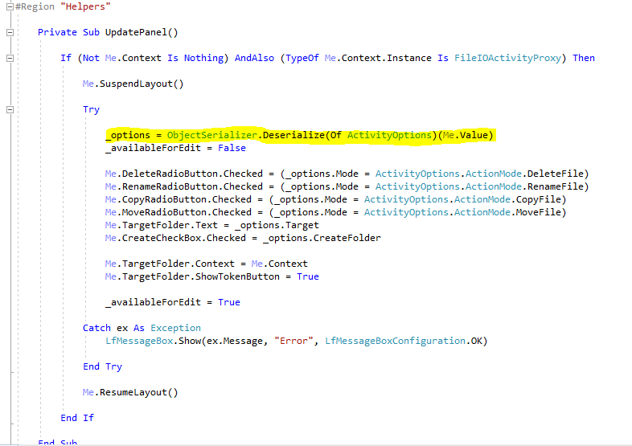Click Me.ResumeLayout() statement
This screenshot has width=632, height=446.
[x=130, y=392]
